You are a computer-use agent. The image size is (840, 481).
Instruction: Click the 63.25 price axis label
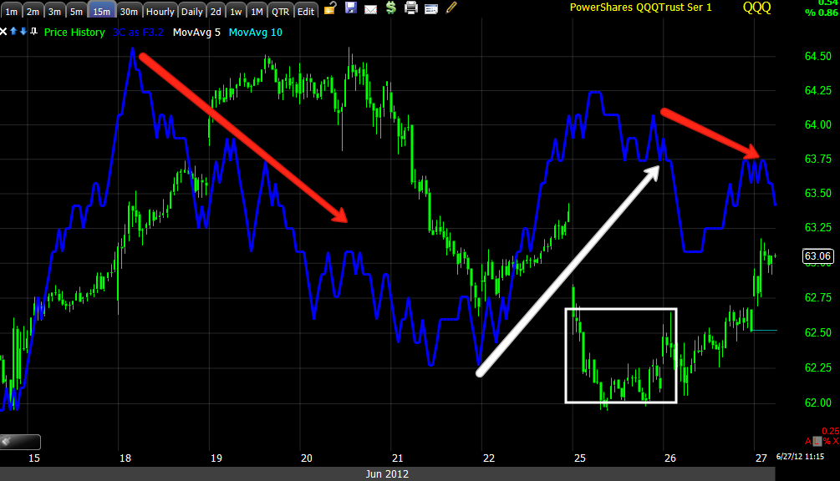(818, 227)
